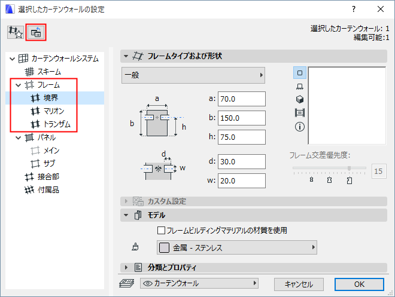Click the layer stack icon at bottom
Image resolution: width=395 pixels, height=297 pixels.
[x=126, y=283]
